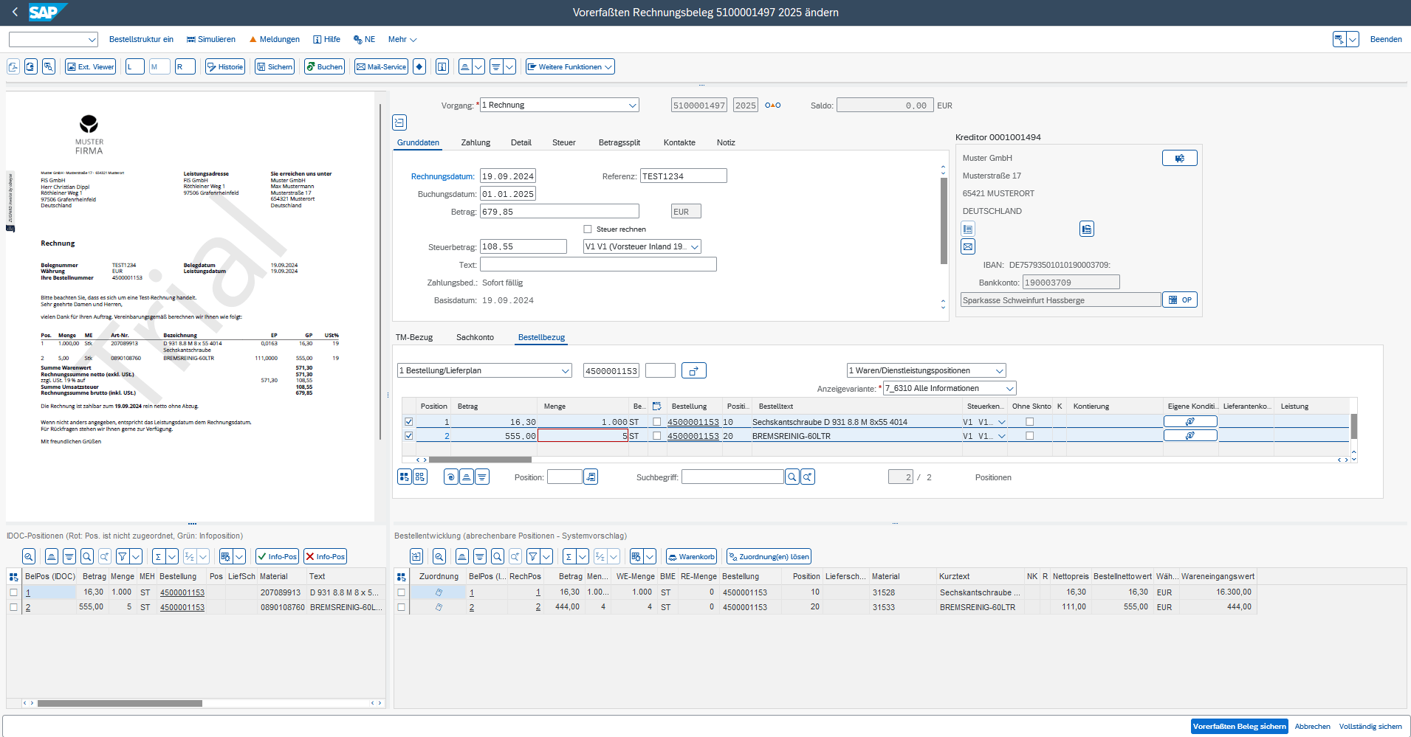
Task: Open the Ext. Viewer
Action: (90, 66)
